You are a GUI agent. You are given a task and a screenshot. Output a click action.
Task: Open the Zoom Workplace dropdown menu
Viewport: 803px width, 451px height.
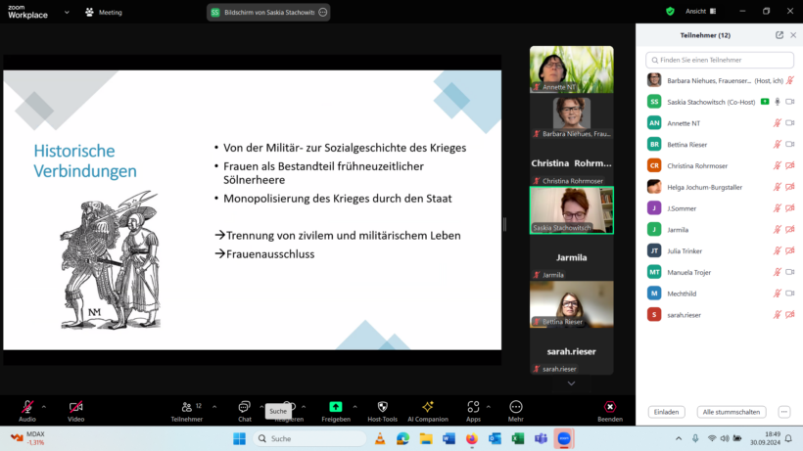(68, 12)
